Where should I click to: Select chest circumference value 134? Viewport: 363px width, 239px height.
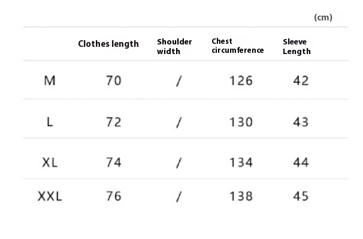241,162
